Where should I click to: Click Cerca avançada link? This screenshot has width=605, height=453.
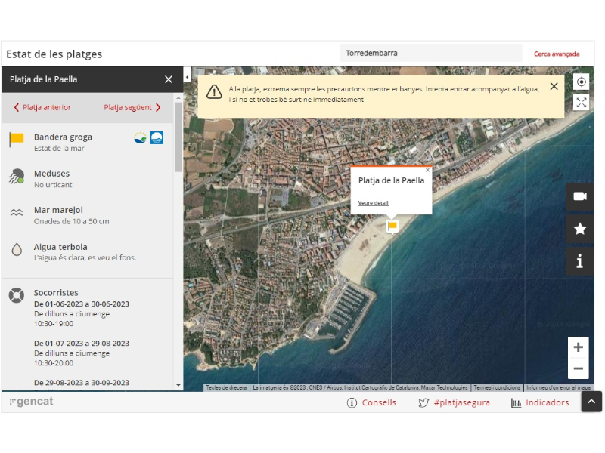pyautogui.click(x=557, y=54)
